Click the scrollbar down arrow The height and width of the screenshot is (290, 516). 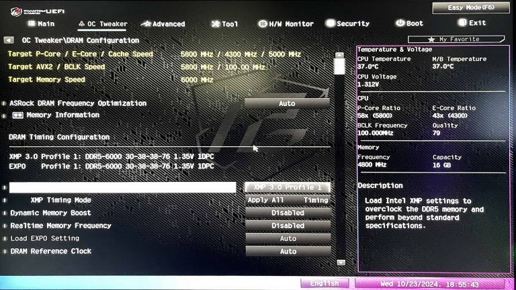click(341, 262)
